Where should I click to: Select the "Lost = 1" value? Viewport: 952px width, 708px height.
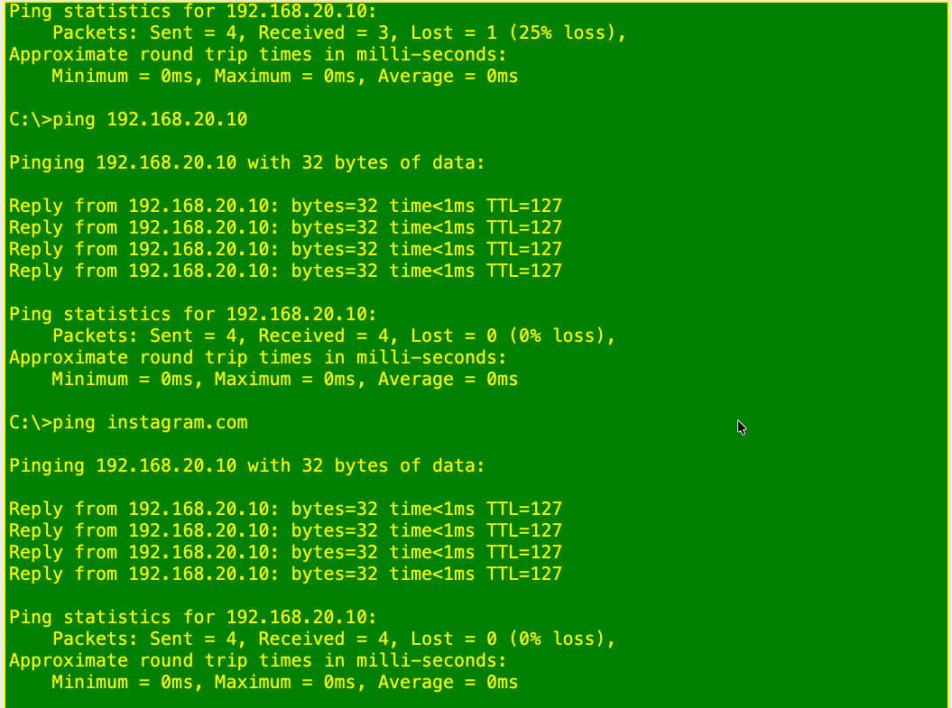point(454,32)
